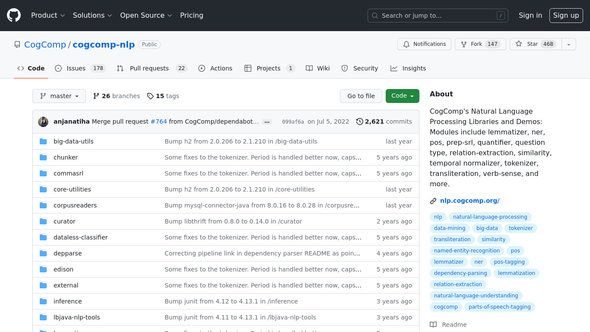
Task: Open the Open Source dropdown menu
Action: (146, 16)
